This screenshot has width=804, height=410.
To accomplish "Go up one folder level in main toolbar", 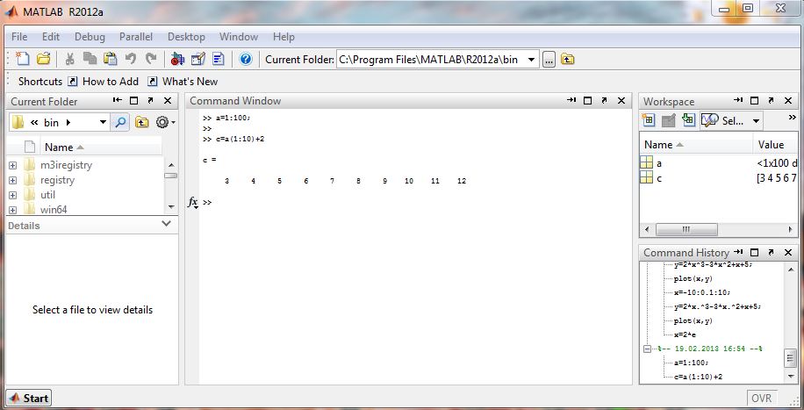I will coord(567,60).
